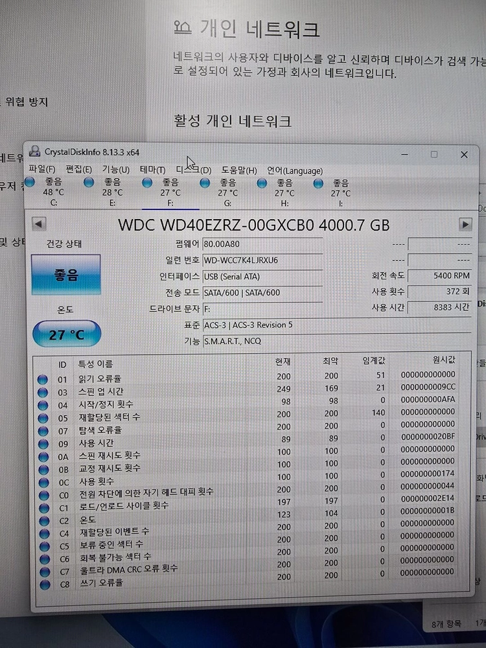
Task: Select the G: drive tab
Action: click(227, 192)
